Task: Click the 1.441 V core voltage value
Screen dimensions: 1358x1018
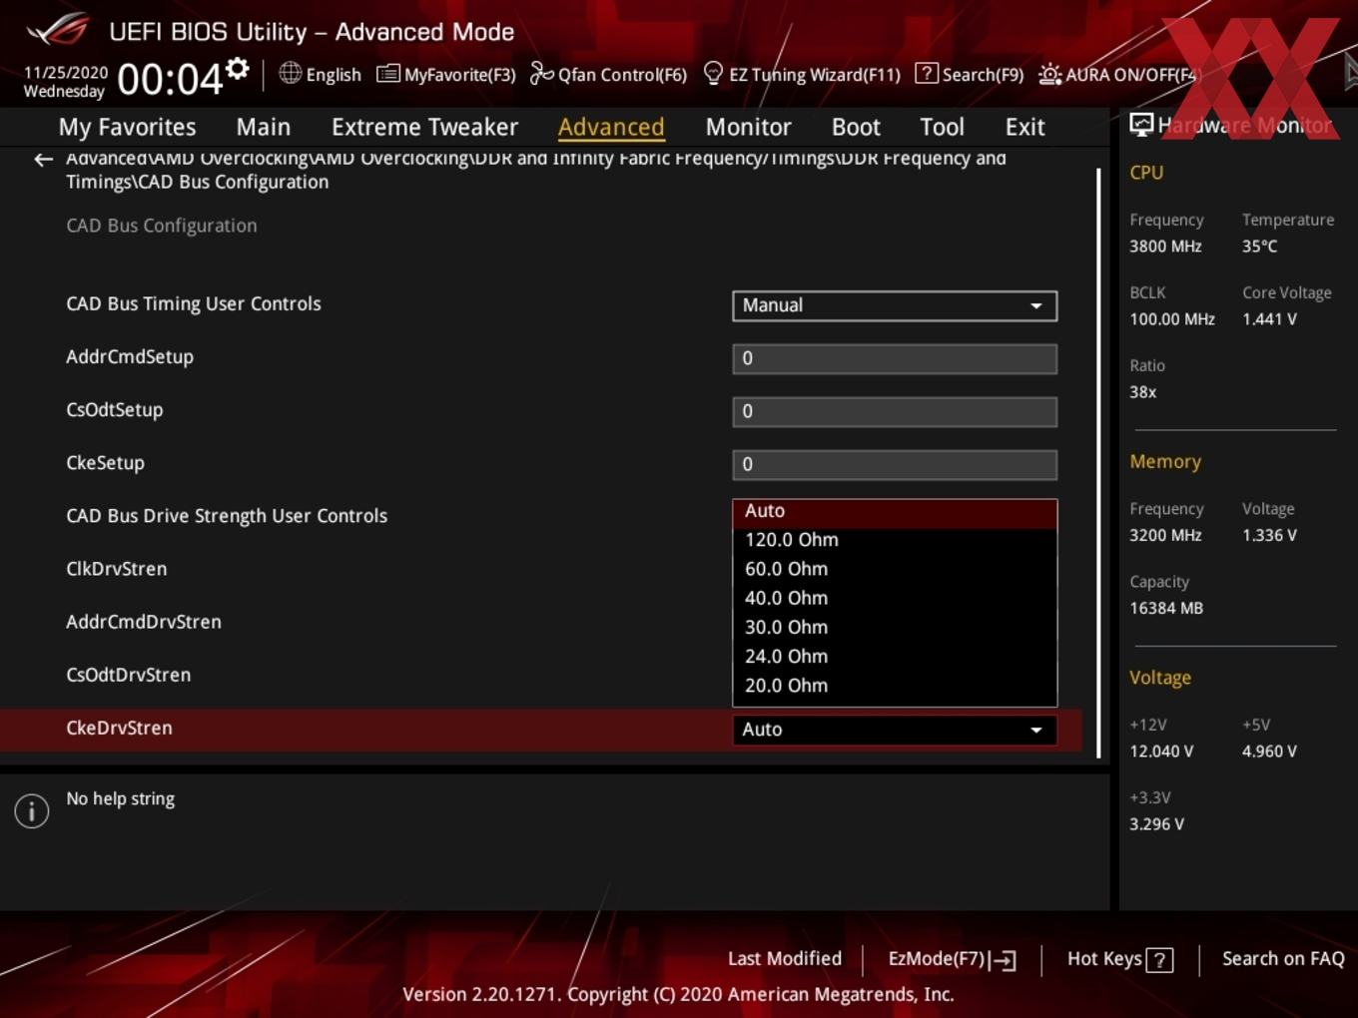Action: point(1269,319)
